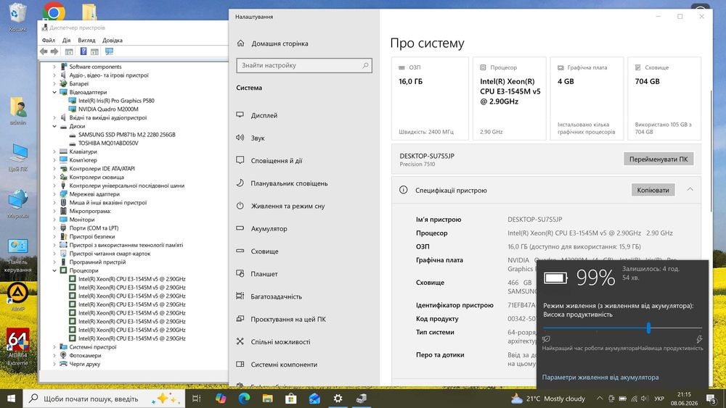Show hidden tray icons chevron

(600, 399)
